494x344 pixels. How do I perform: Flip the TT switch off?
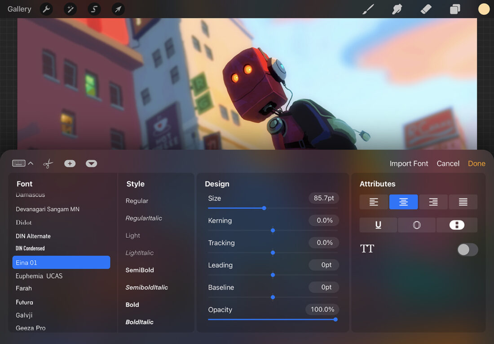(468, 249)
